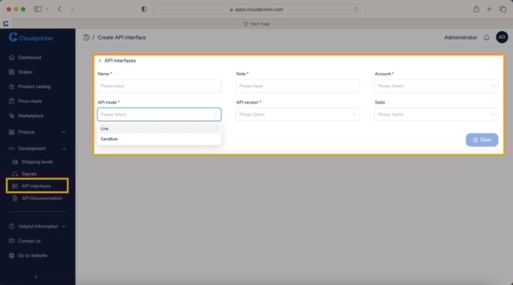Click the Price check icon
Screen dimensions: 513x285
pyautogui.click(x=12, y=101)
